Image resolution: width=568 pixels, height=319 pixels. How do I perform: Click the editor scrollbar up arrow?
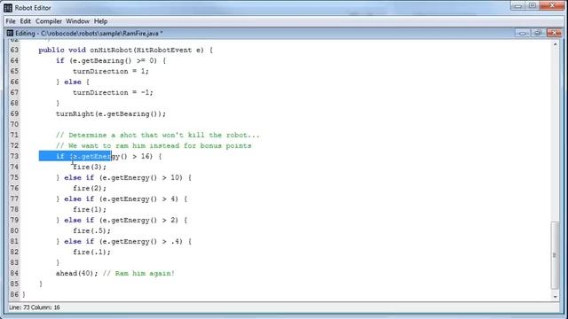tap(556, 44)
